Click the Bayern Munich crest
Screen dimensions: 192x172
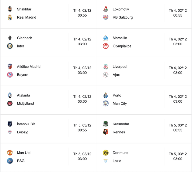click(x=10, y=75)
